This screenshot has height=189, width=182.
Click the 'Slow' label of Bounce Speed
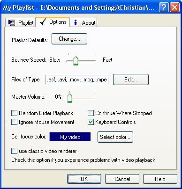55,60
